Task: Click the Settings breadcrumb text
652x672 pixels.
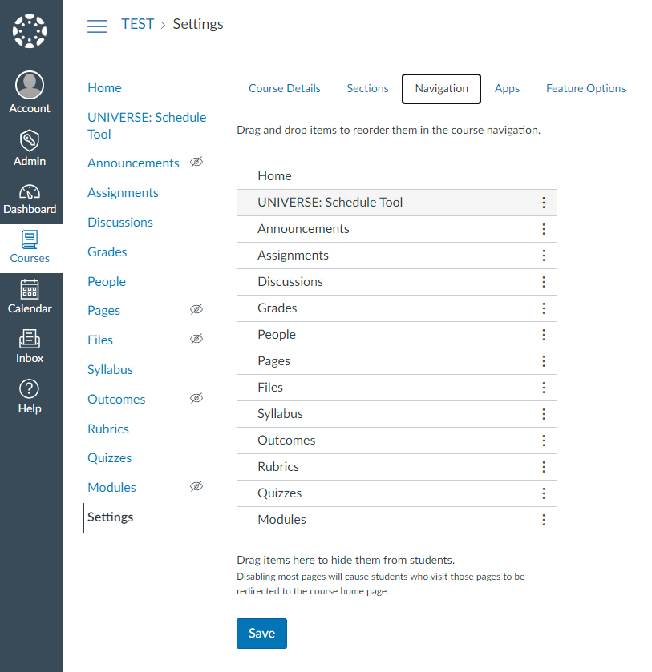Action: [x=198, y=24]
